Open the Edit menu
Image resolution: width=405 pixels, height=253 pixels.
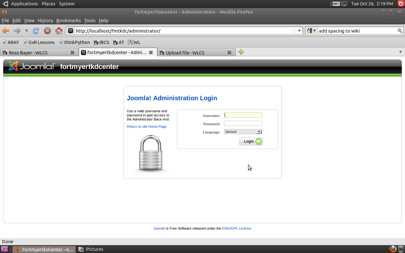(16, 21)
